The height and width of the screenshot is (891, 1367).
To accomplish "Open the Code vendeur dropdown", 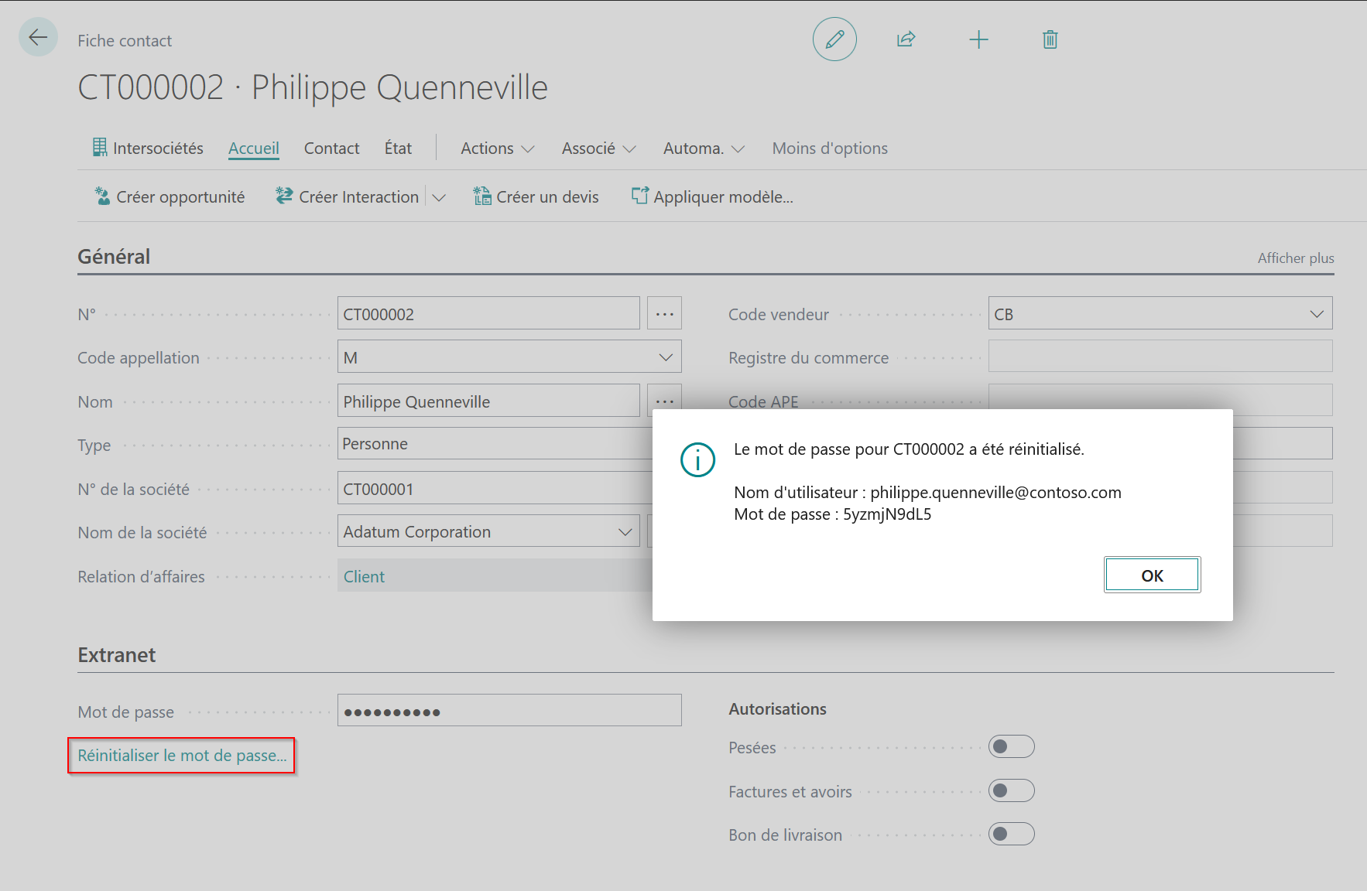I will [1316, 314].
